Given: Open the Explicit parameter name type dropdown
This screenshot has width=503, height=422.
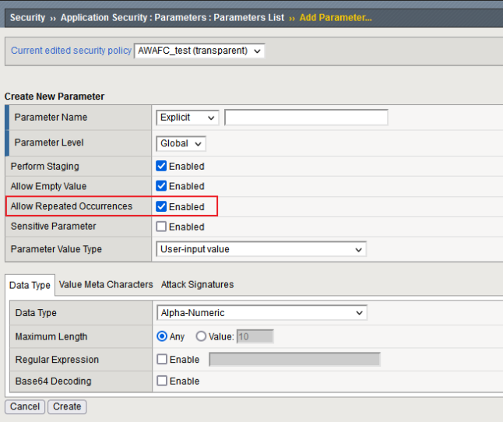Looking at the screenshot, I should pyautogui.click(x=188, y=118).
